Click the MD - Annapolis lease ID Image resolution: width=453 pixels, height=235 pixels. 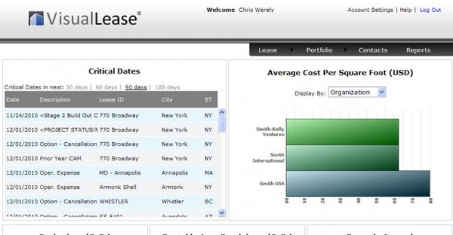coord(120,173)
